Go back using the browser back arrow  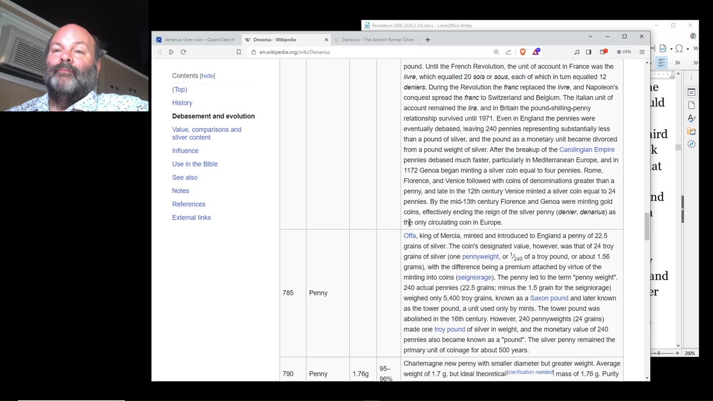pos(159,52)
